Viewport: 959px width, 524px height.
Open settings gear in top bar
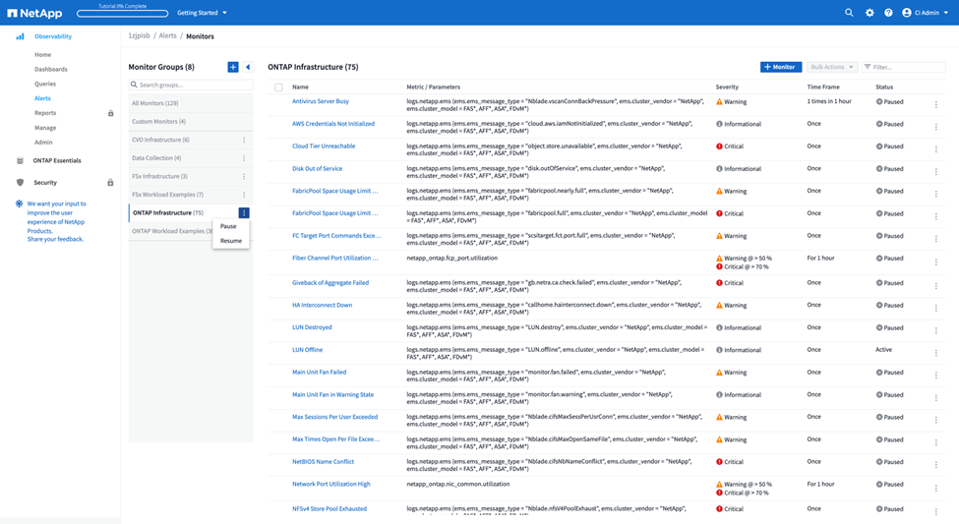(x=869, y=12)
